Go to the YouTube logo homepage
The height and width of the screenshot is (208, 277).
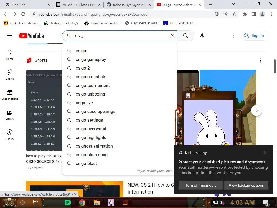click(x=32, y=36)
